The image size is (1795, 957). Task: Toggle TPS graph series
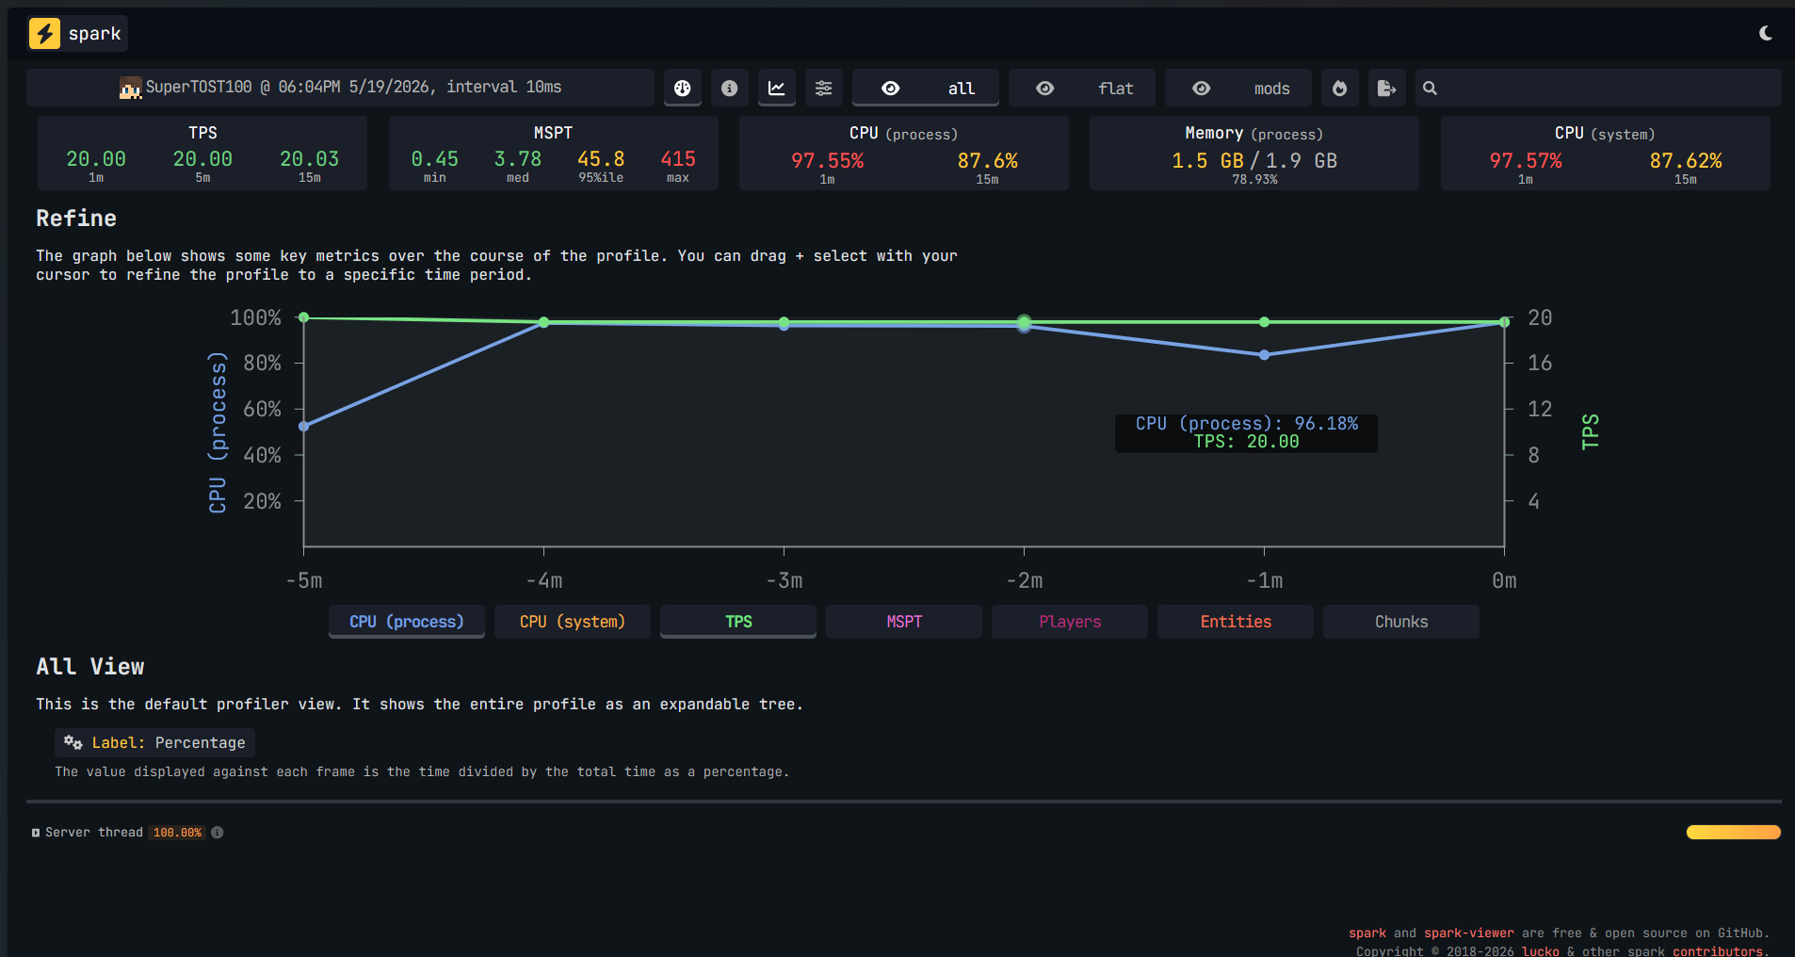pos(738,622)
